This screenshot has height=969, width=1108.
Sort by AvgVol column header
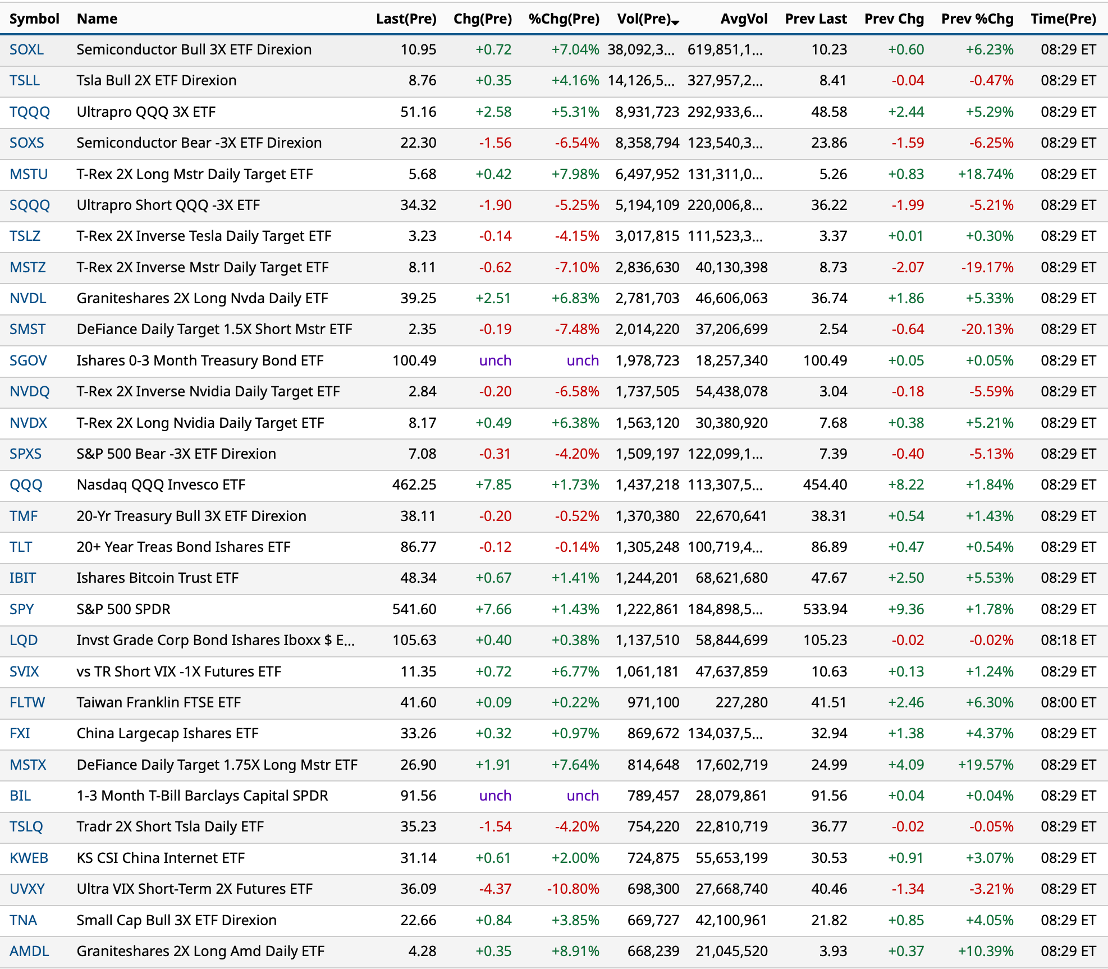coord(744,19)
